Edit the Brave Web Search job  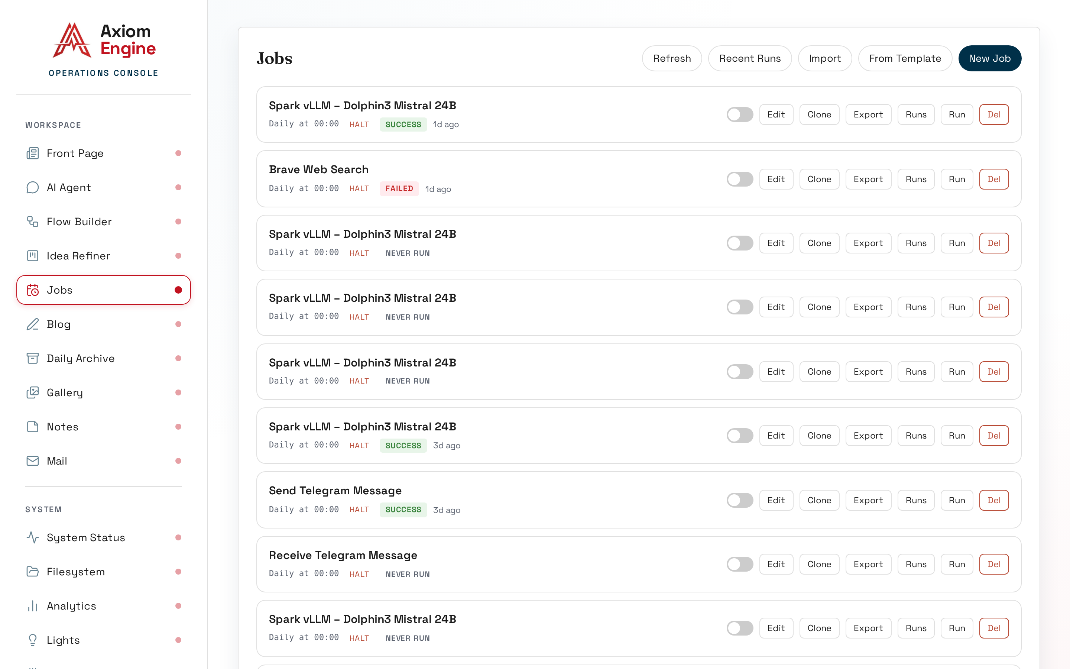(x=776, y=179)
